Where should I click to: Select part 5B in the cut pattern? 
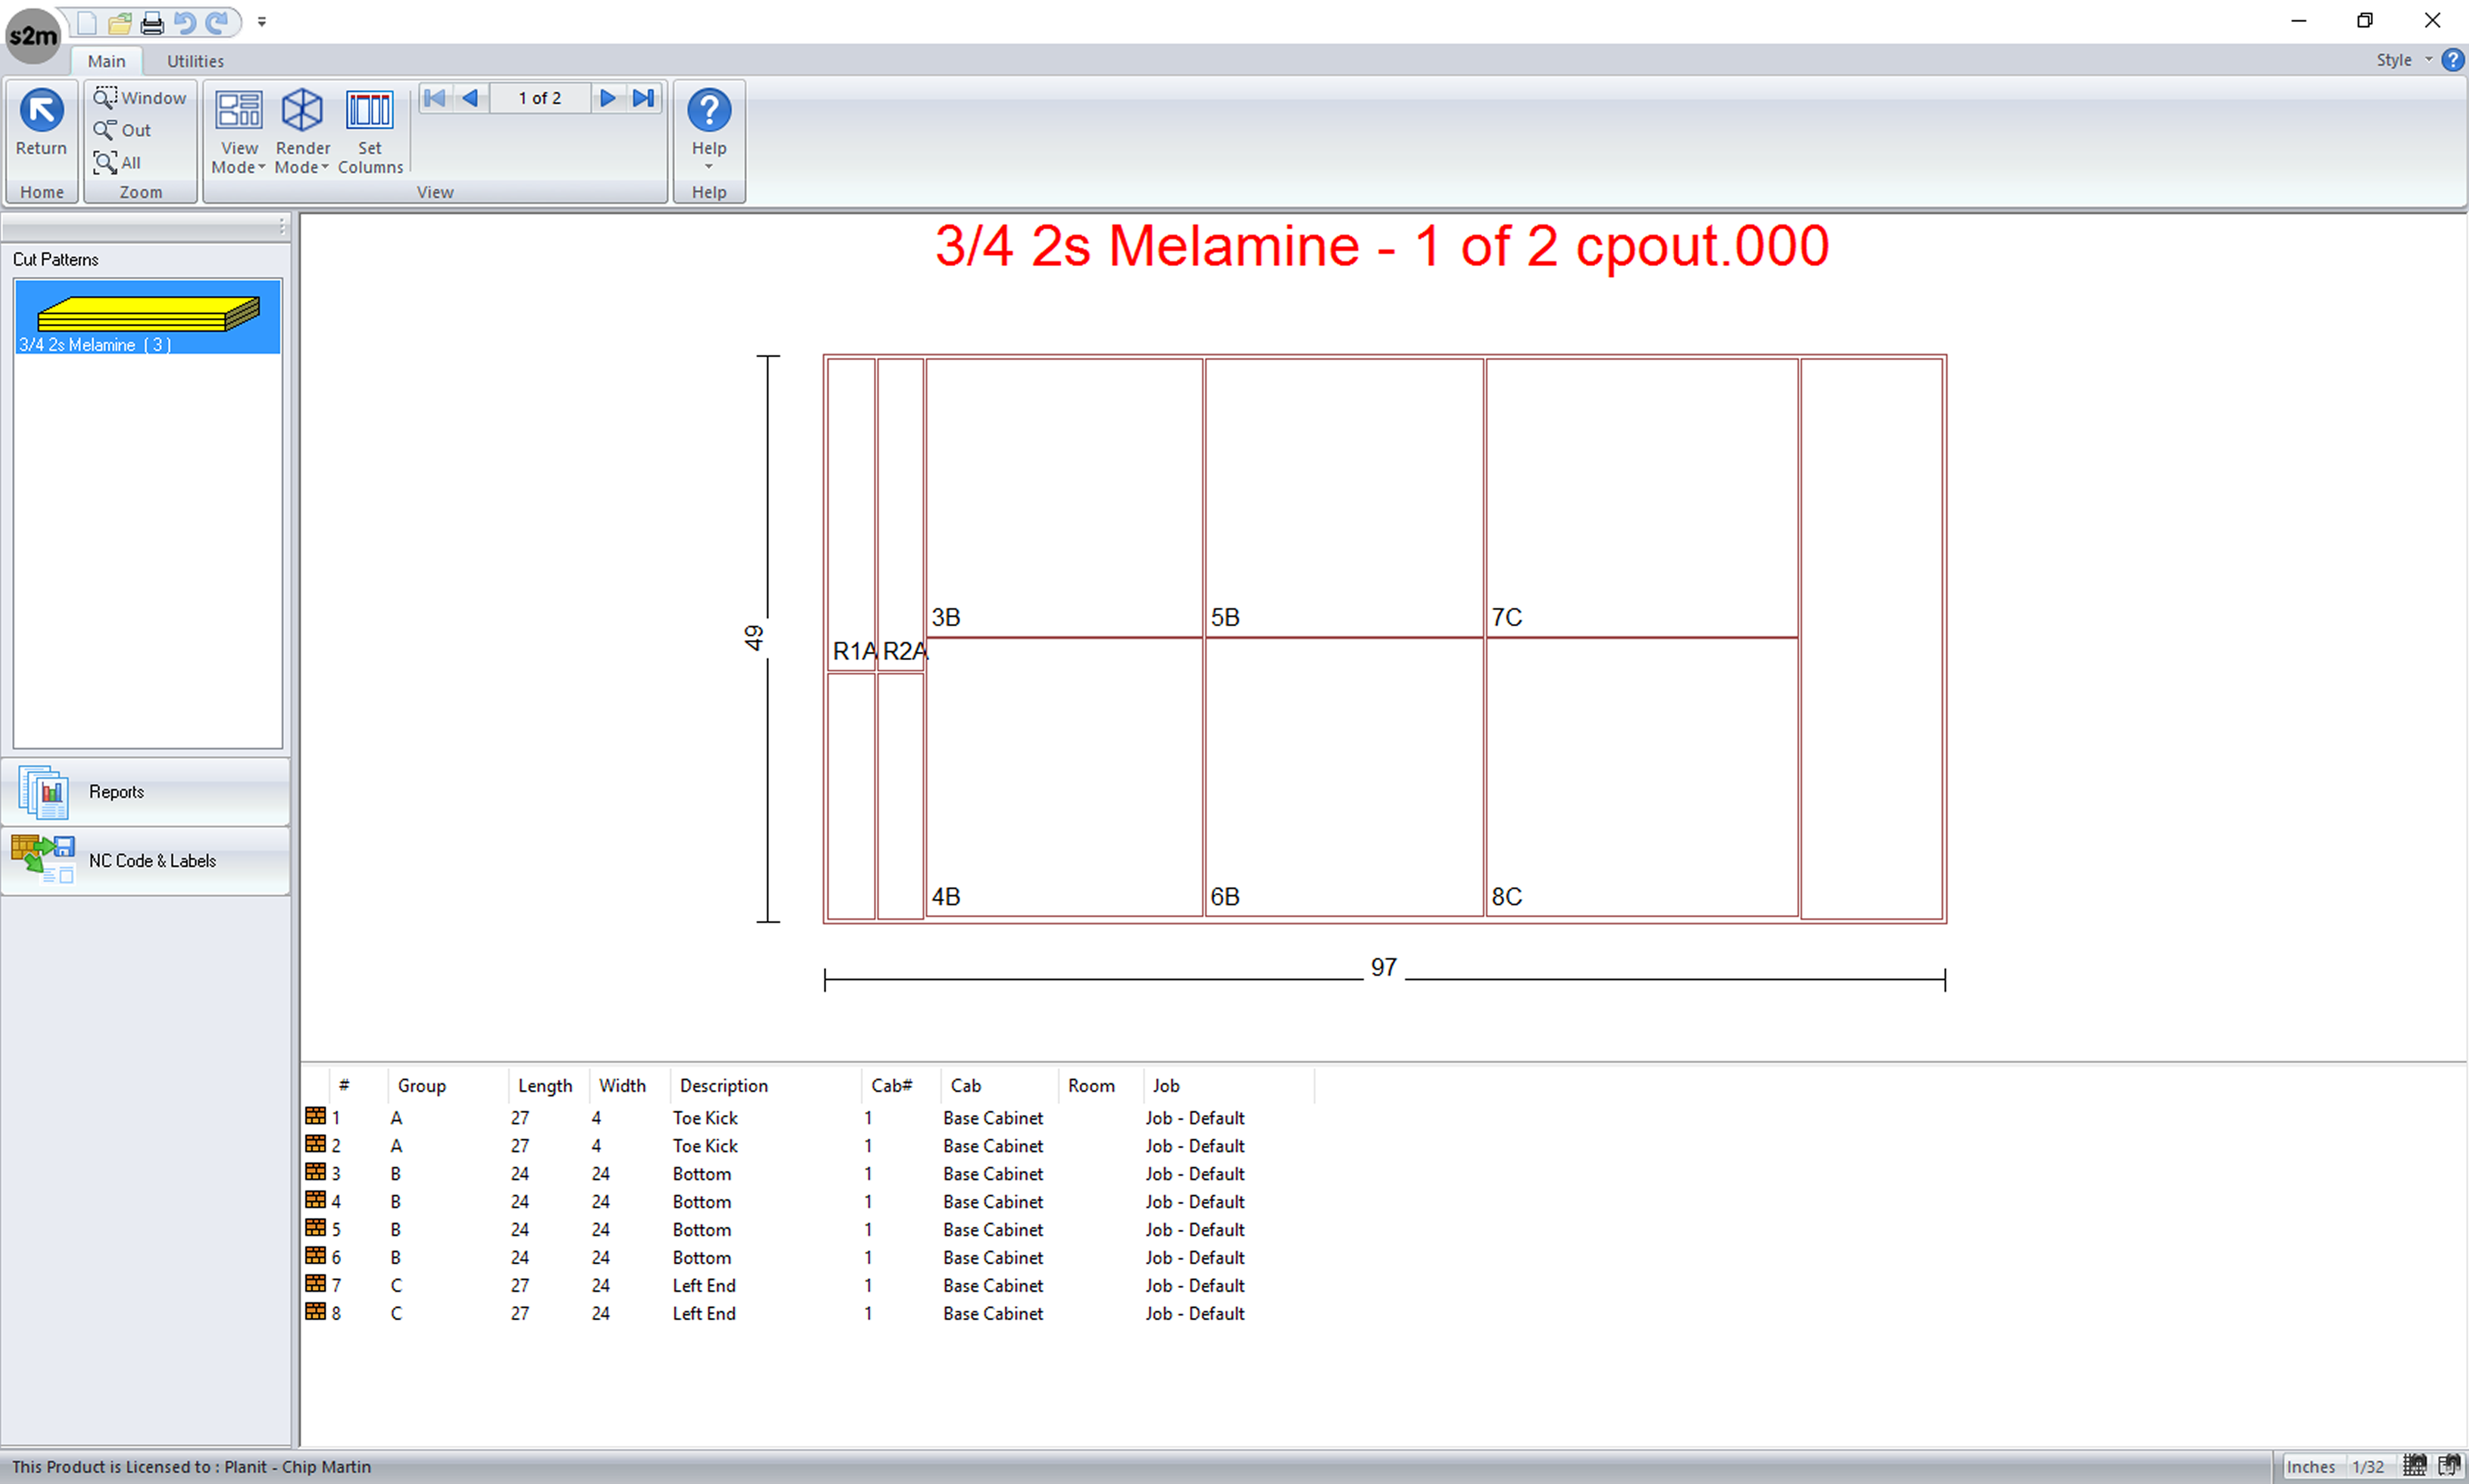(1344, 497)
